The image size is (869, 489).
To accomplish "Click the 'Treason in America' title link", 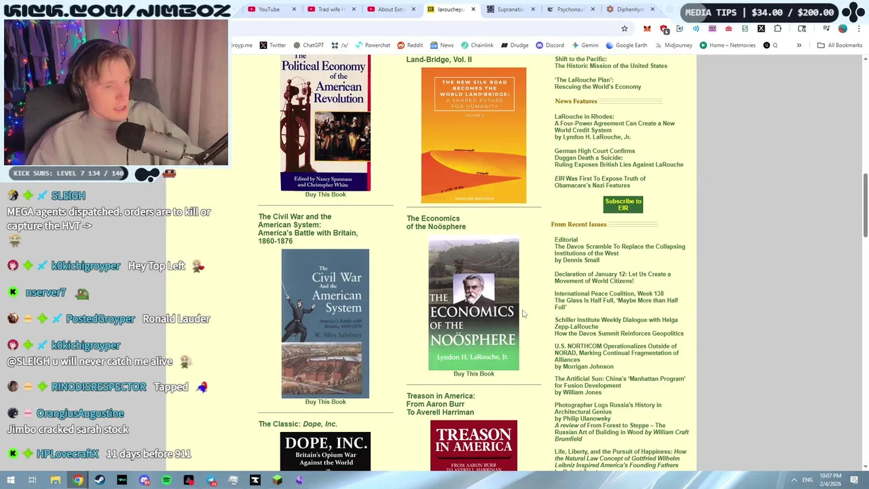I will click(x=441, y=404).
